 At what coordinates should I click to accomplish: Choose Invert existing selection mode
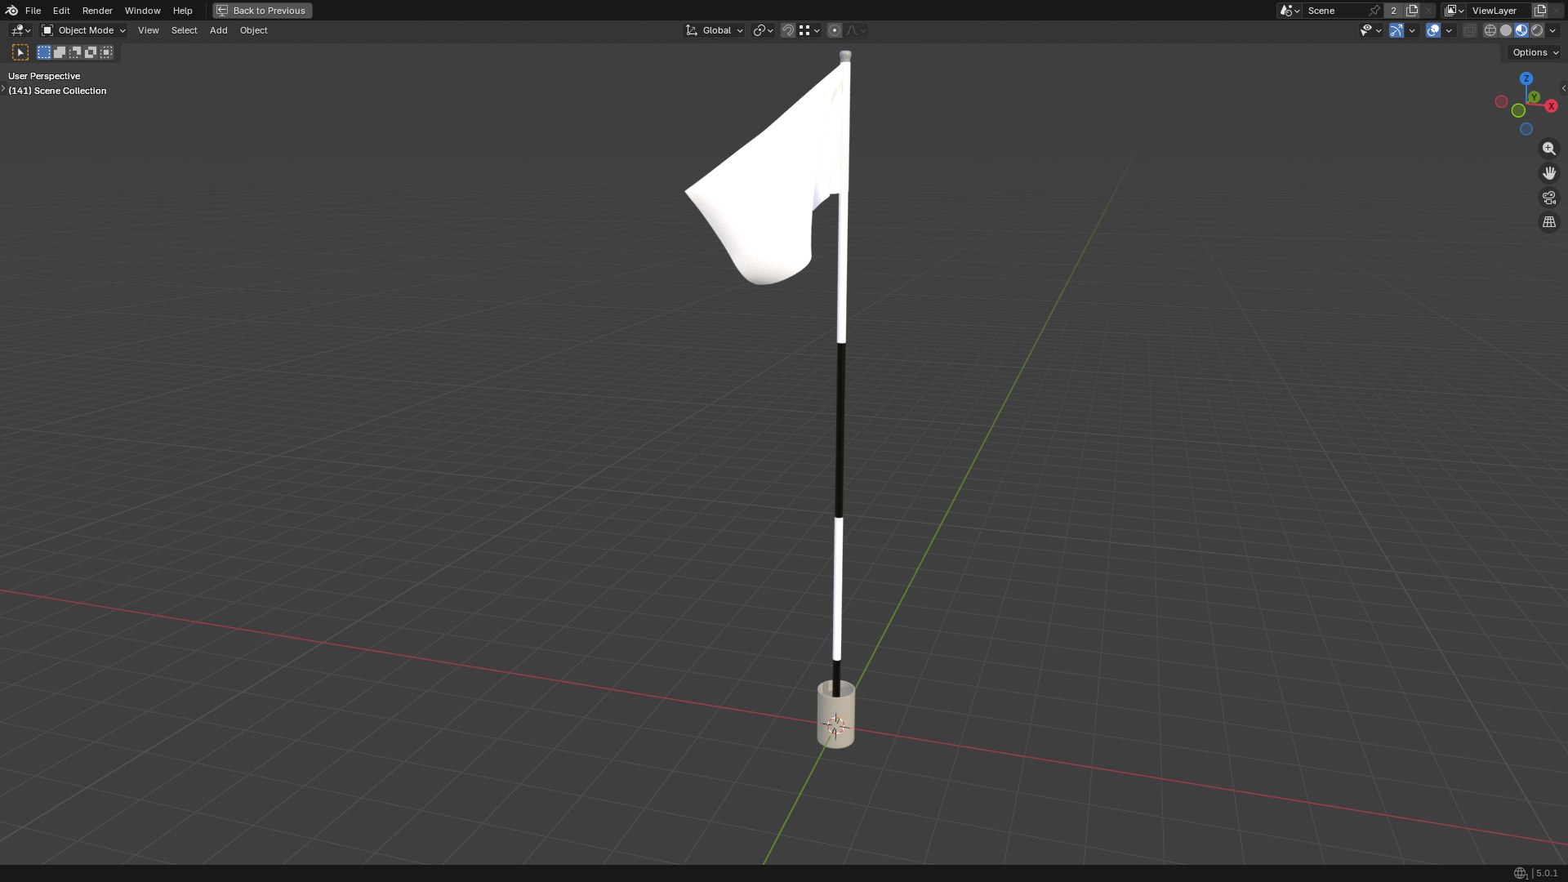[x=91, y=52]
